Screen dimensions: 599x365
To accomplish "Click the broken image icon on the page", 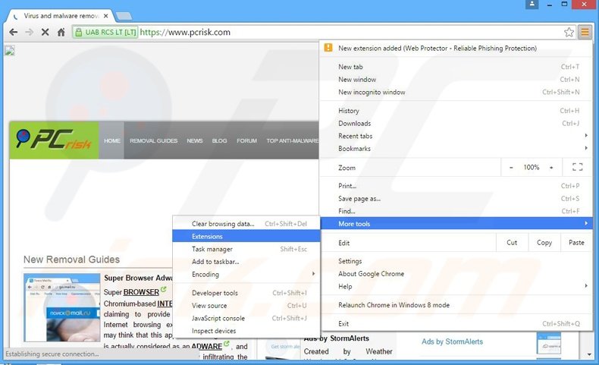I will pos(10,51).
